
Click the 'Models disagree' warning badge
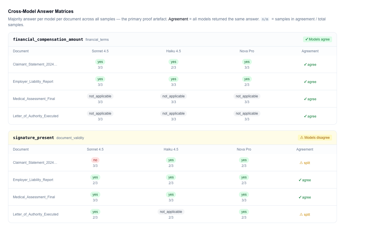[315, 138]
